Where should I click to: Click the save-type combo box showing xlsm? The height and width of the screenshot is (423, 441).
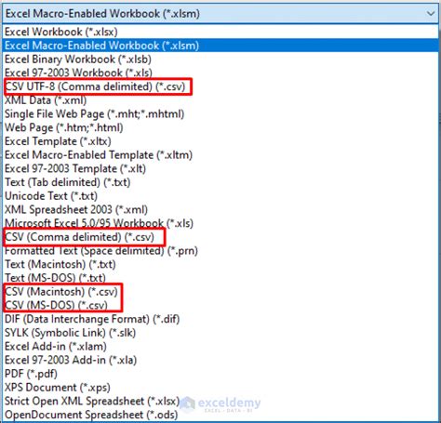tap(220, 14)
